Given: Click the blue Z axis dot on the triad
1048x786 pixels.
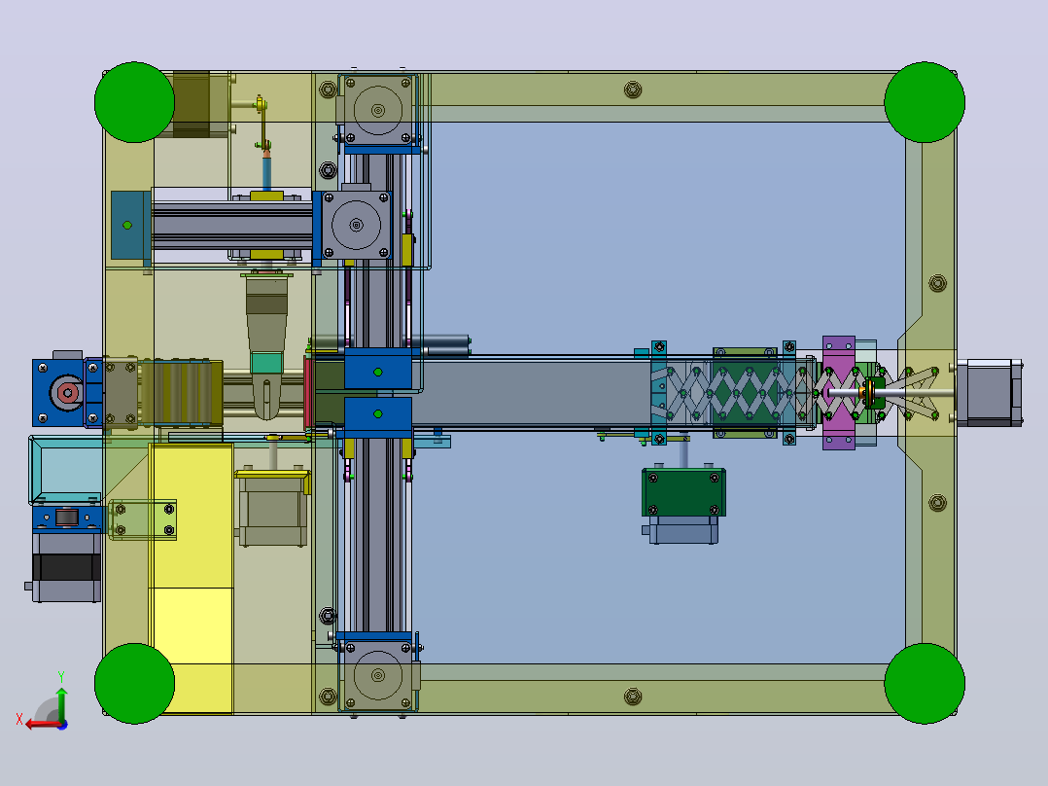Looking at the screenshot, I should [x=62, y=725].
